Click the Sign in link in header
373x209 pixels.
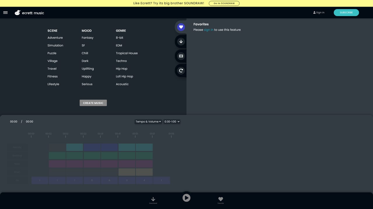coord(320,12)
